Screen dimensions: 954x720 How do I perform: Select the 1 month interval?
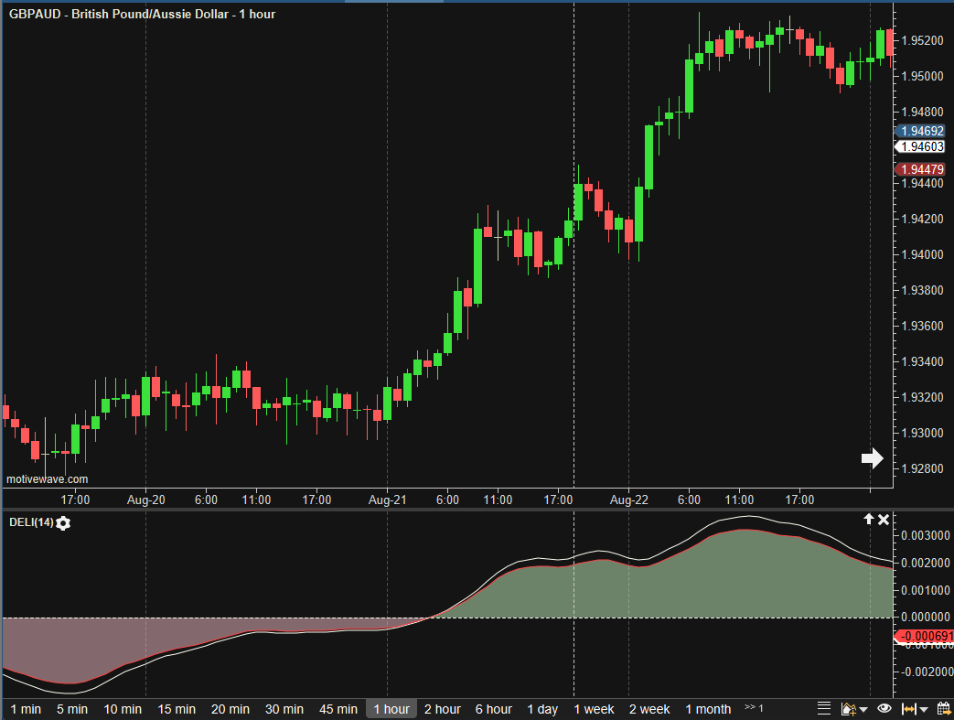point(708,709)
